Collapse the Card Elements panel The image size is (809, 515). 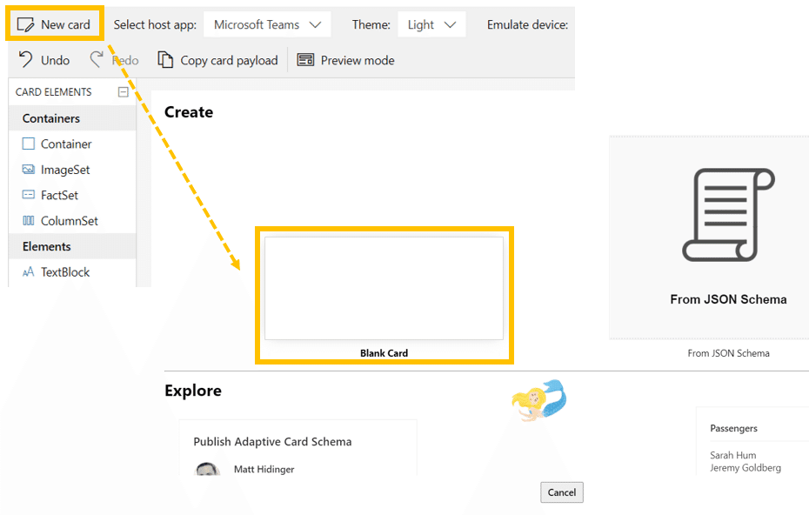pos(123,92)
